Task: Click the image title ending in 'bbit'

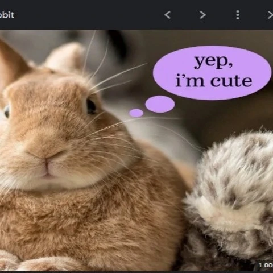Action: tap(7, 15)
